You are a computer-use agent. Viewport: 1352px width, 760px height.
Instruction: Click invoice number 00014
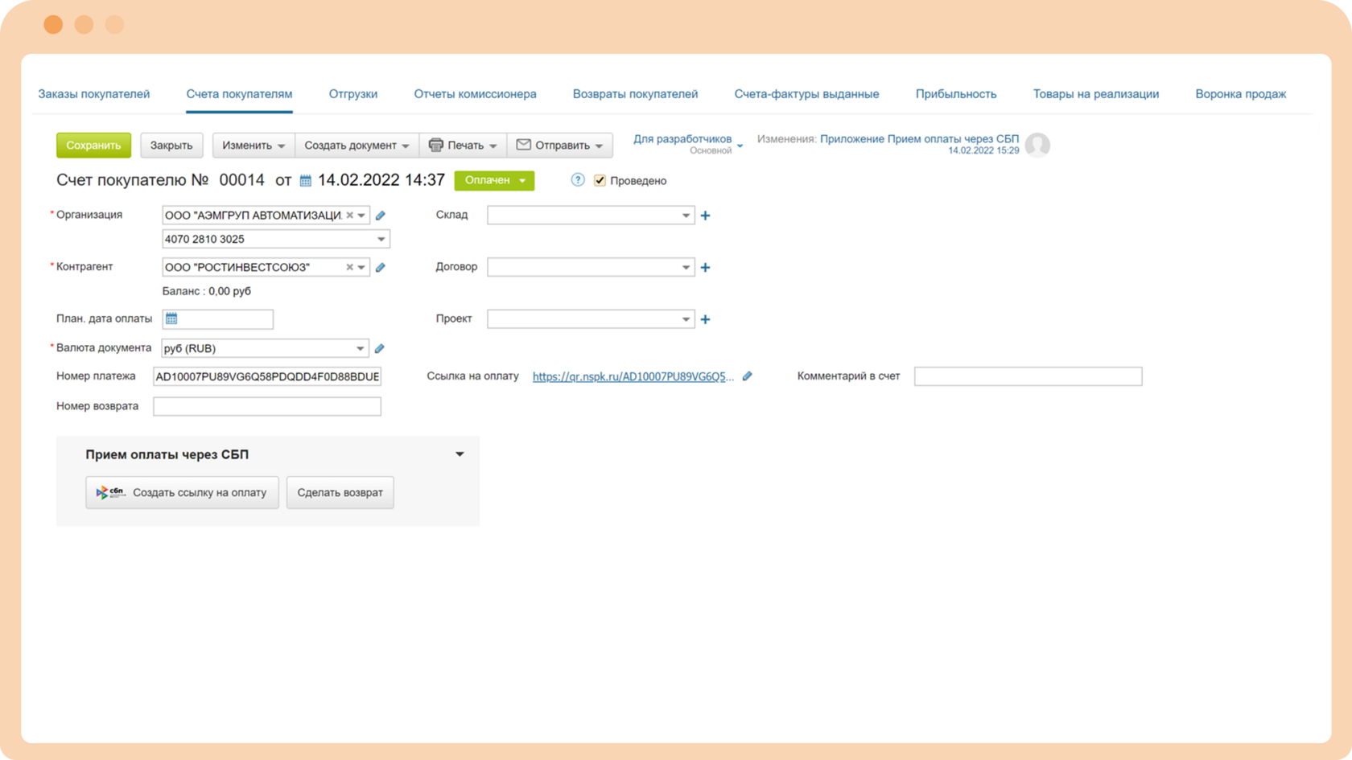pyautogui.click(x=241, y=180)
